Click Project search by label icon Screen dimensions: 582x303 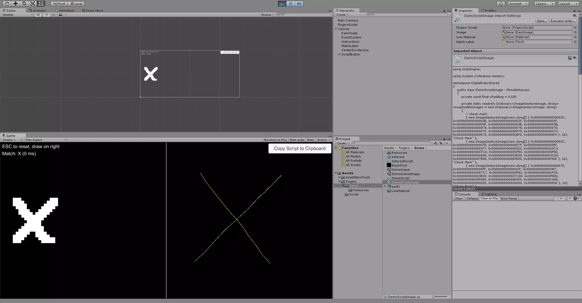441,143
